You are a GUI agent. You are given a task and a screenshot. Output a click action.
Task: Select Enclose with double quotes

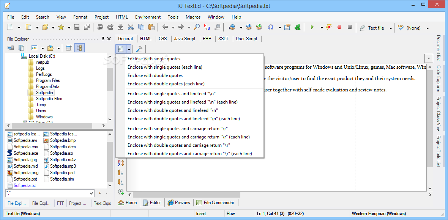(x=194, y=75)
